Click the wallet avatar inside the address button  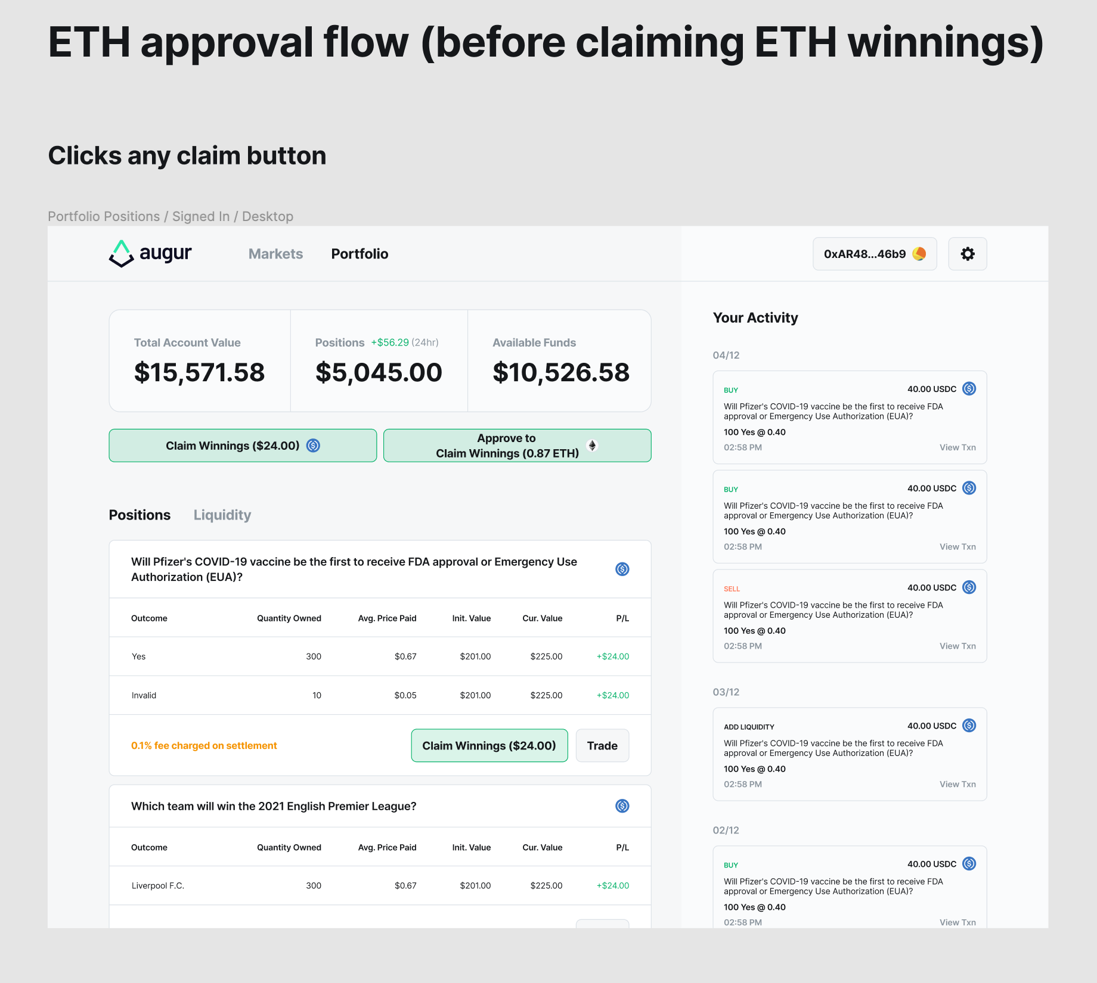919,253
